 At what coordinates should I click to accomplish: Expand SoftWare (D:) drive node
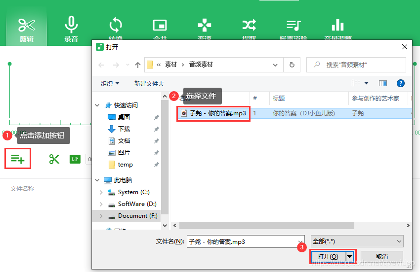(x=101, y=204)
